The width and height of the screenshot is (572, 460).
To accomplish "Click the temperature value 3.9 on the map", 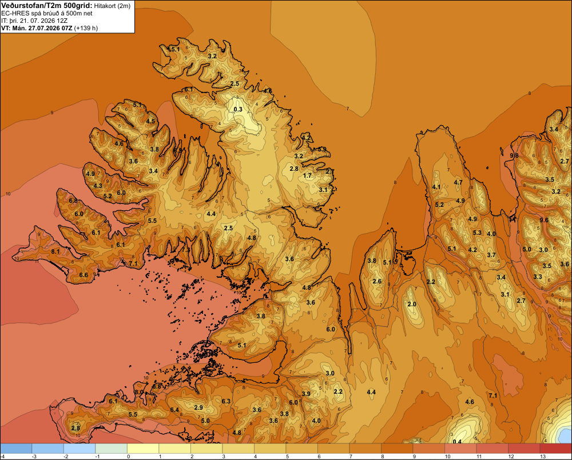I will (306, 394).
